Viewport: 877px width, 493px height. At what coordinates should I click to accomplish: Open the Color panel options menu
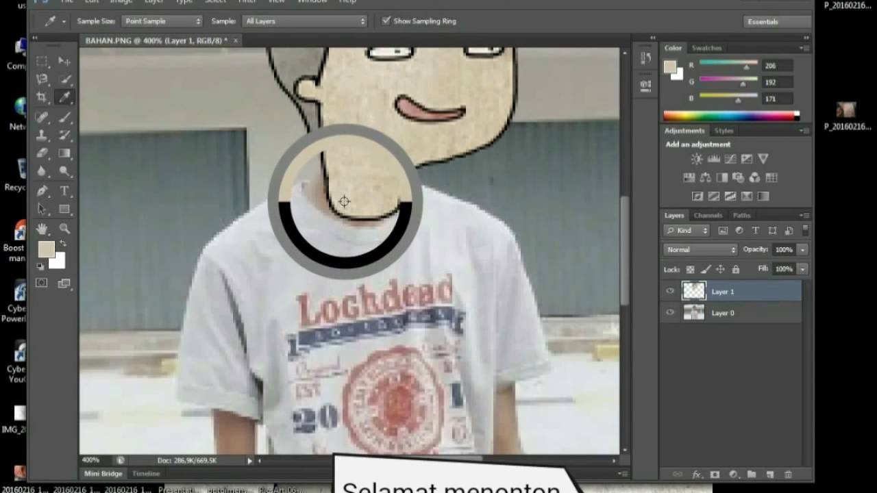tap(803, 48)
